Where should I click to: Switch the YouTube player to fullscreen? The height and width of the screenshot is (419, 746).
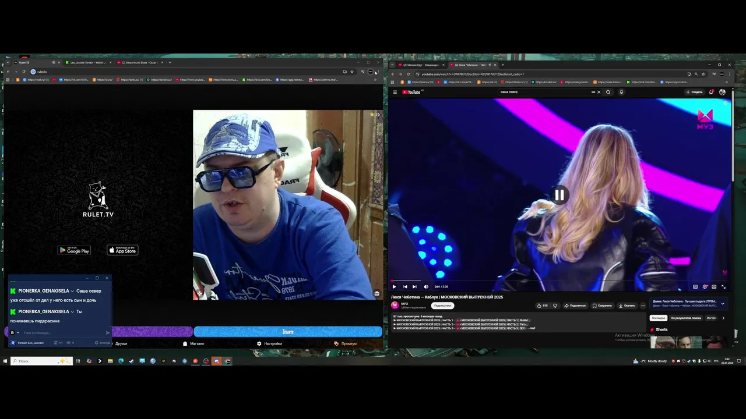(723, 286)
